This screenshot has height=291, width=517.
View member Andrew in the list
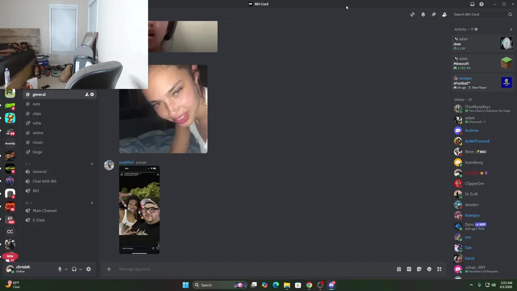click(x=483, y=131)
